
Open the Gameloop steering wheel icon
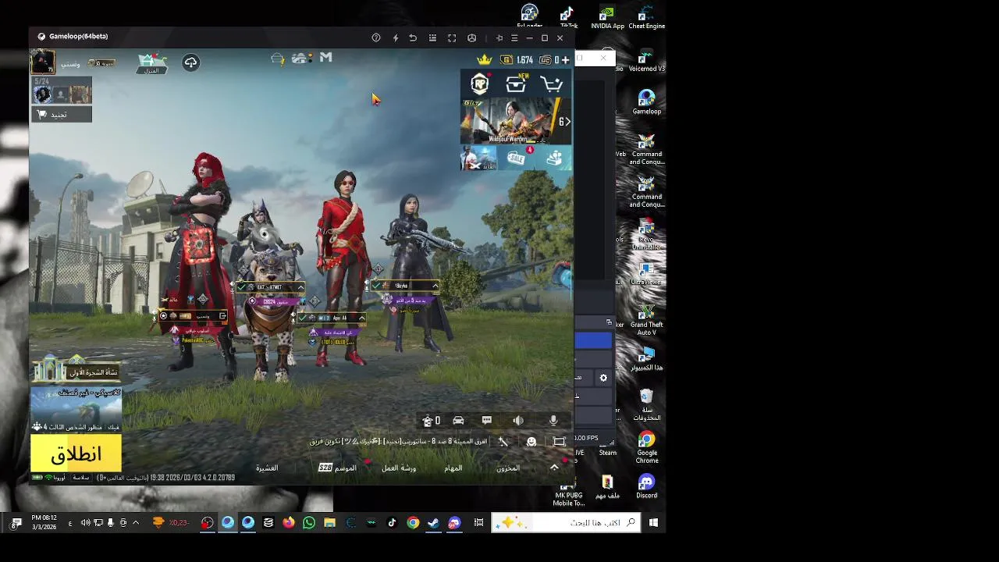[471, 37]
